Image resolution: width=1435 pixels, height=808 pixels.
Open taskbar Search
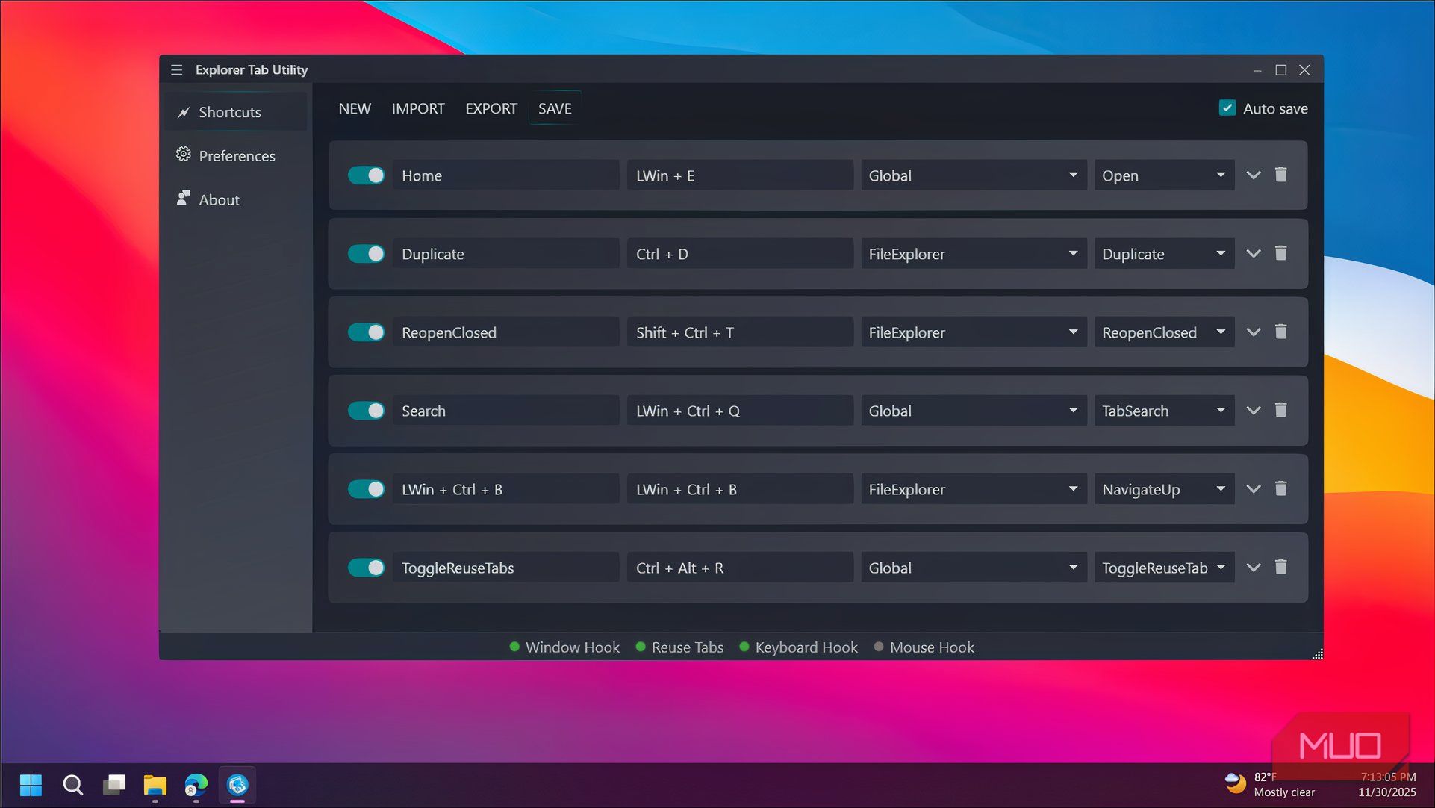pos(72,785)
